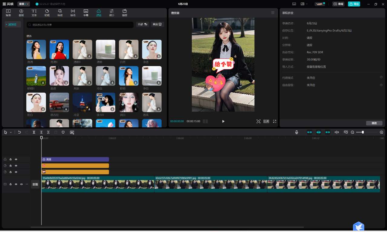Mute the main video track audio

(21, 184)
